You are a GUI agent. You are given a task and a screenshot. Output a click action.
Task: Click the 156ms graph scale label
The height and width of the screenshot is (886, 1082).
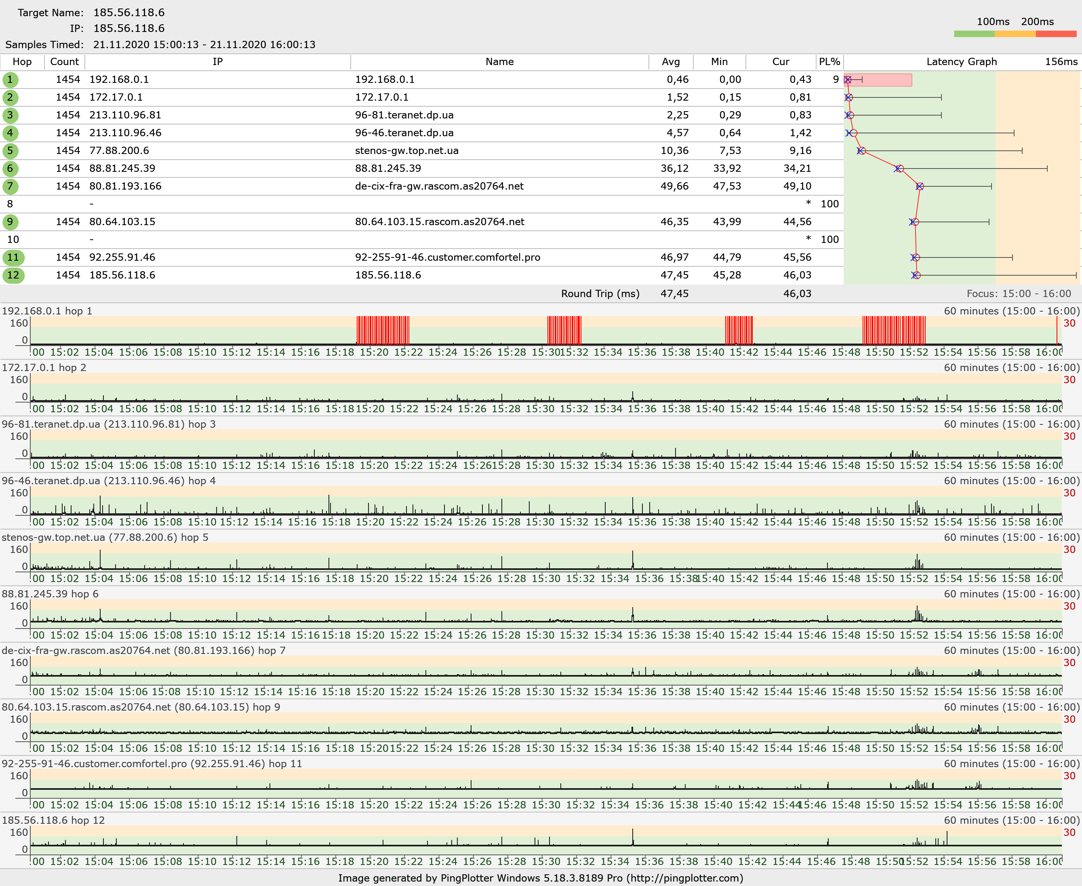1061,62
